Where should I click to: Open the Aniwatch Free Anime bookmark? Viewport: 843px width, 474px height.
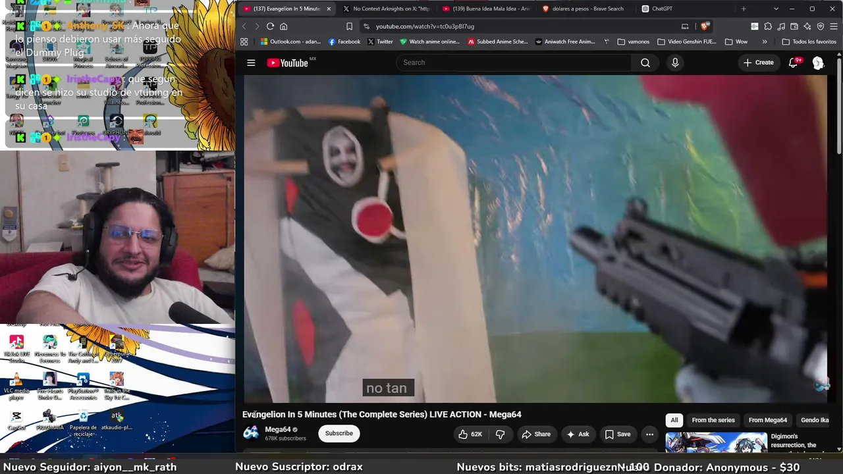[564, 41]
